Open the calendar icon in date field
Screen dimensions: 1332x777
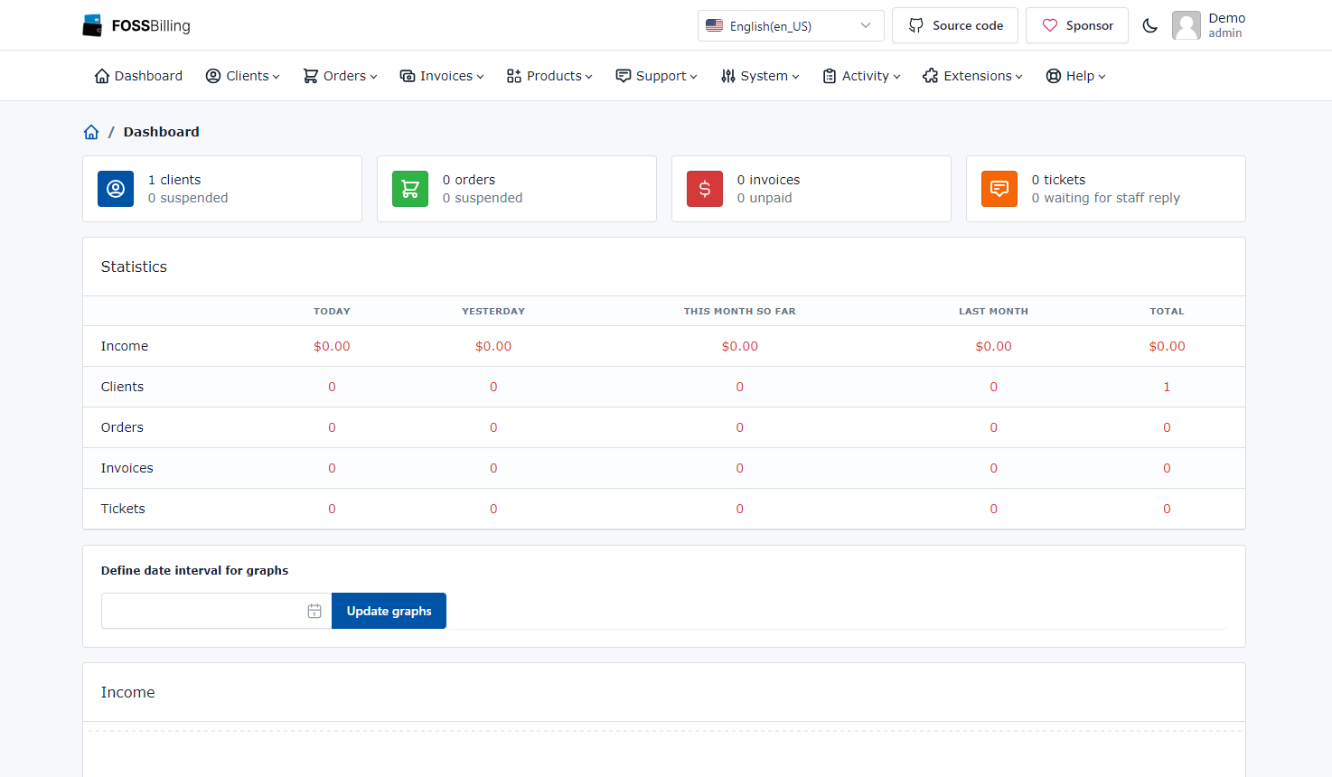click(314, 612)
